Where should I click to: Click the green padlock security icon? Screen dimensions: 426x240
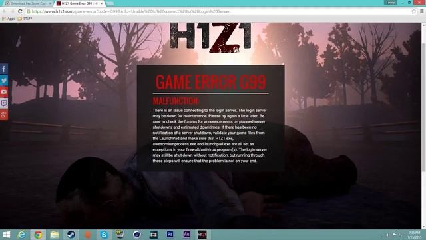tap(29, 11)
